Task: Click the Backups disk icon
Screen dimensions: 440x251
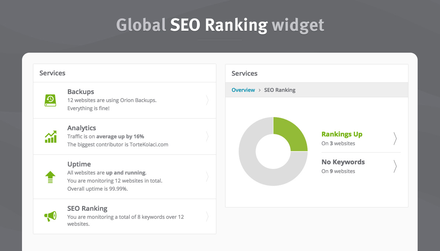Action: click(50, 100)
